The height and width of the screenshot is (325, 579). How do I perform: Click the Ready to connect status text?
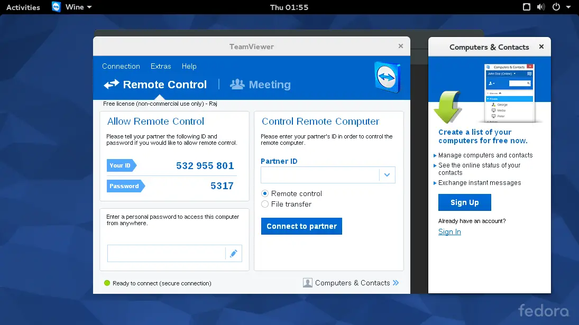click(162, 283)
